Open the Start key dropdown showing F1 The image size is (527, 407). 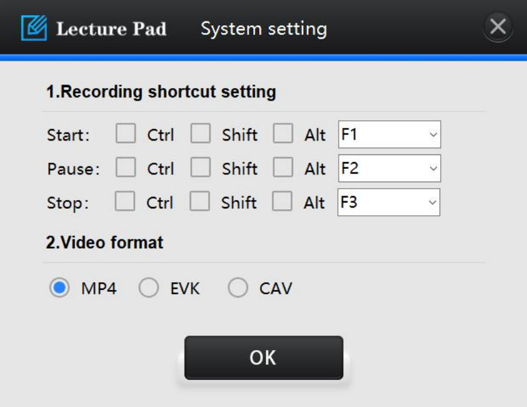click(x=389, y=134)
